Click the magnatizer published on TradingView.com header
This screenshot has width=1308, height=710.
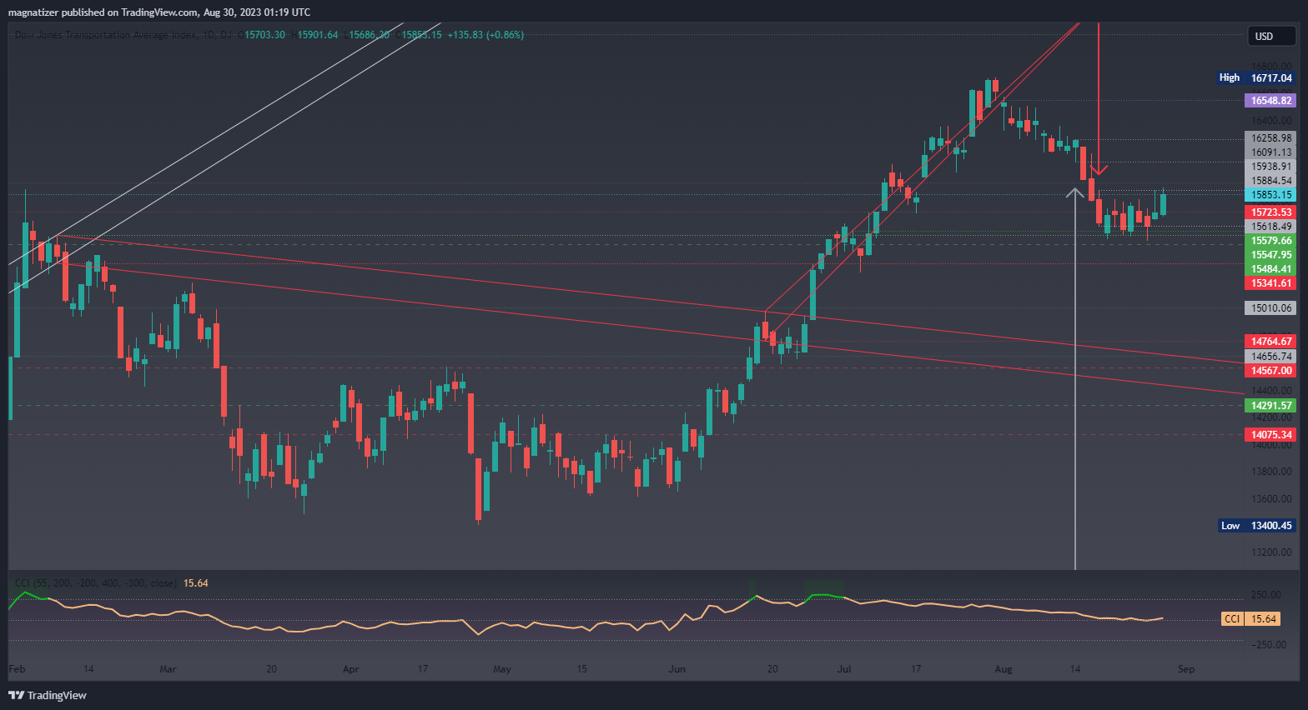[x=158, y=12]
